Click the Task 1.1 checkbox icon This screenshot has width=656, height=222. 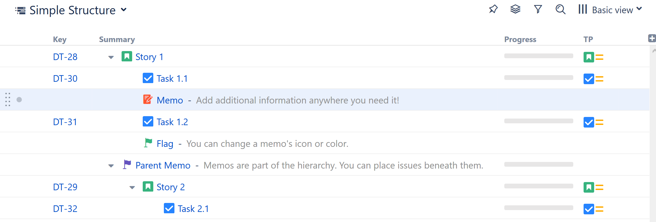148,78
